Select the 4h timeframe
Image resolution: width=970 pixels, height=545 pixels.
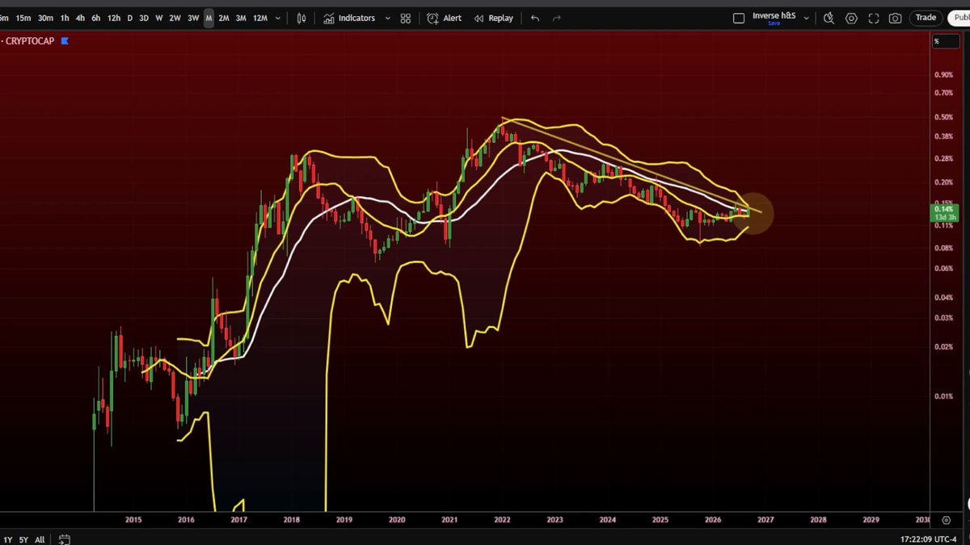[x=80, y=18]
